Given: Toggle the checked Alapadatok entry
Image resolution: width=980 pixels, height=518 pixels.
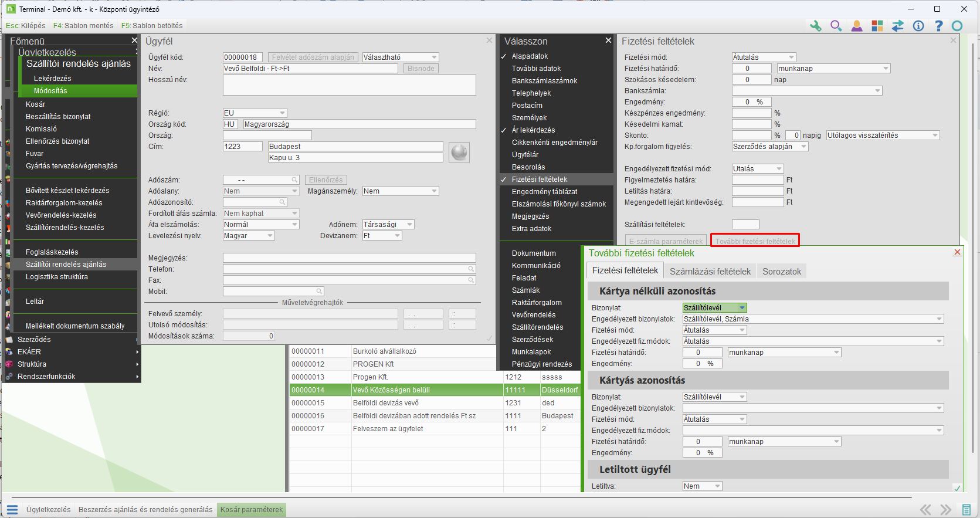Looking at the screenshot, I should pyautogui.click(x=530, y=56).
